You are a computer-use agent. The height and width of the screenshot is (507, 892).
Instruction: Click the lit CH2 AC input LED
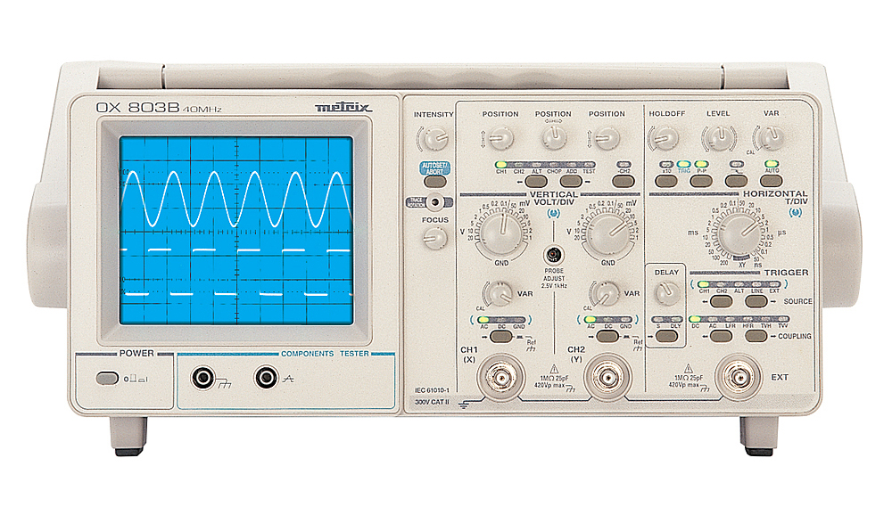tap(590, 320)
